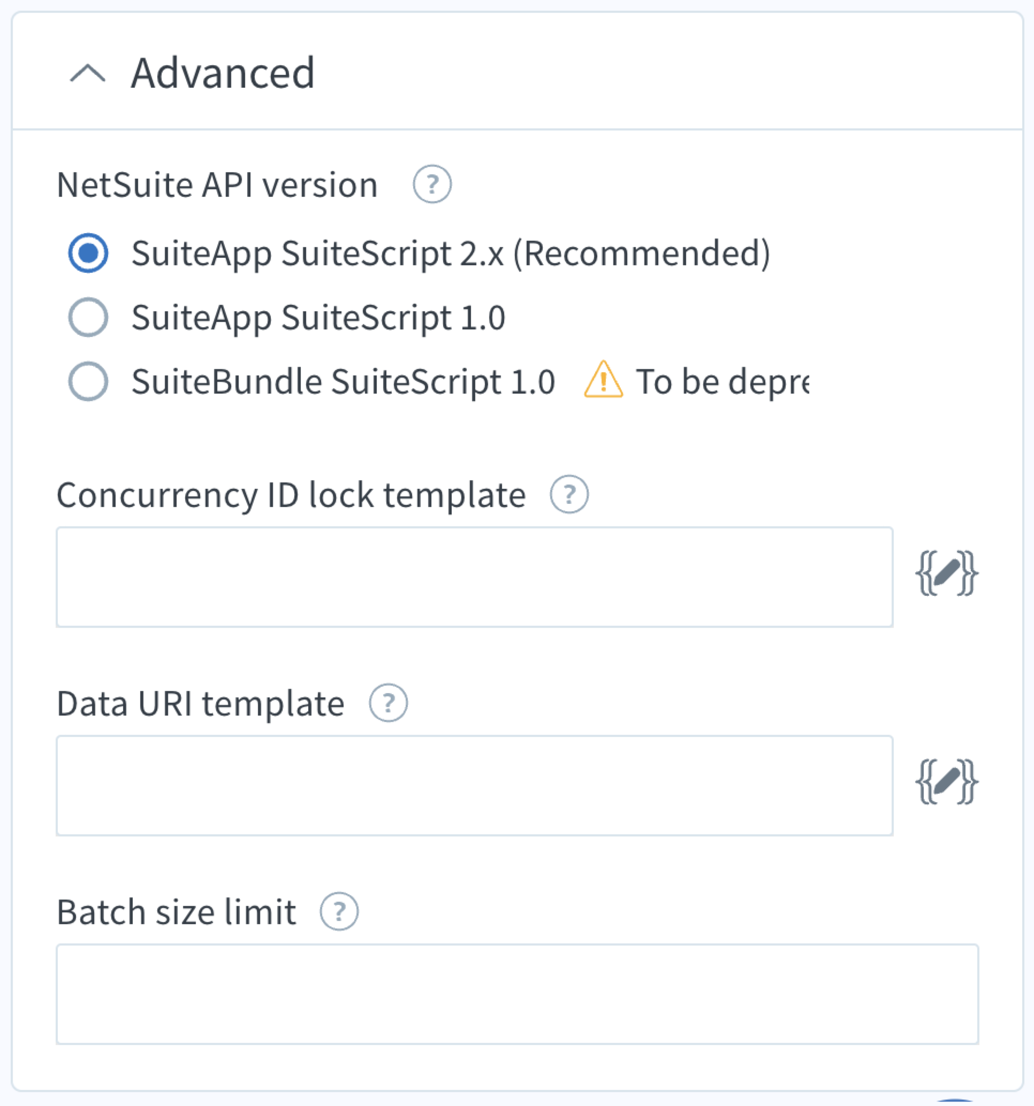Click the NetSuite API version label
Screen dimensions: 1034x1106
[217, 185]
